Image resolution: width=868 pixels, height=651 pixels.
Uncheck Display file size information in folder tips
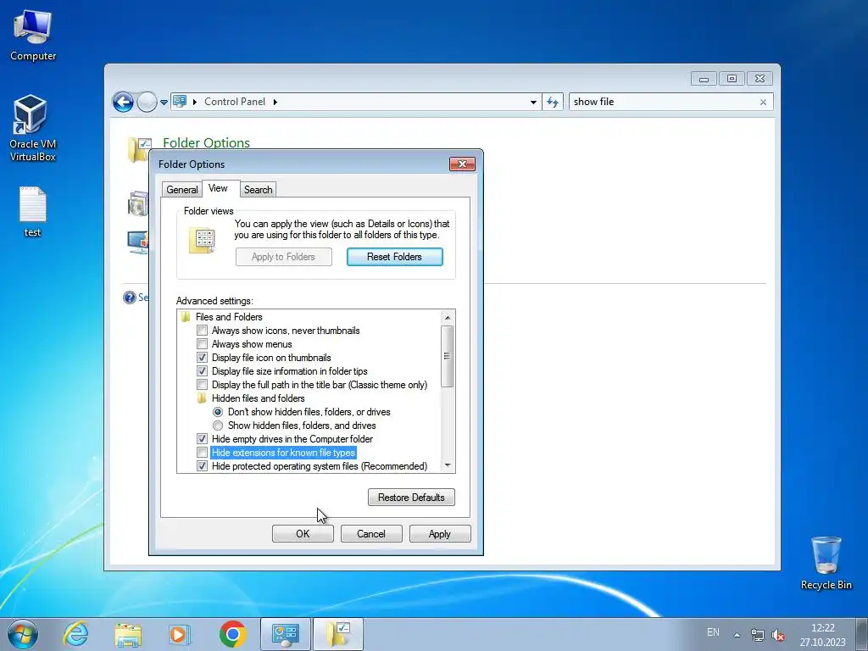pyautogui.click(x=202, y=371)
